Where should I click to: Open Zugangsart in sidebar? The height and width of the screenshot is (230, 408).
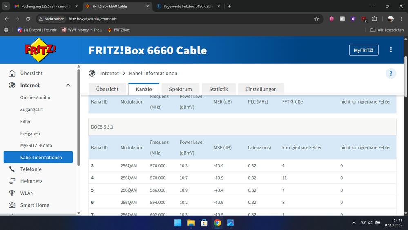[x=31, y=110]
